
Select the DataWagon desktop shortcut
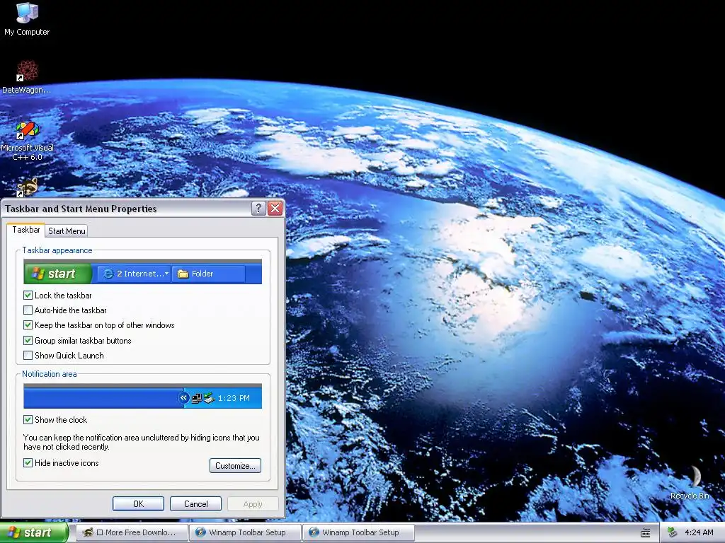click(x=27, y=76)
